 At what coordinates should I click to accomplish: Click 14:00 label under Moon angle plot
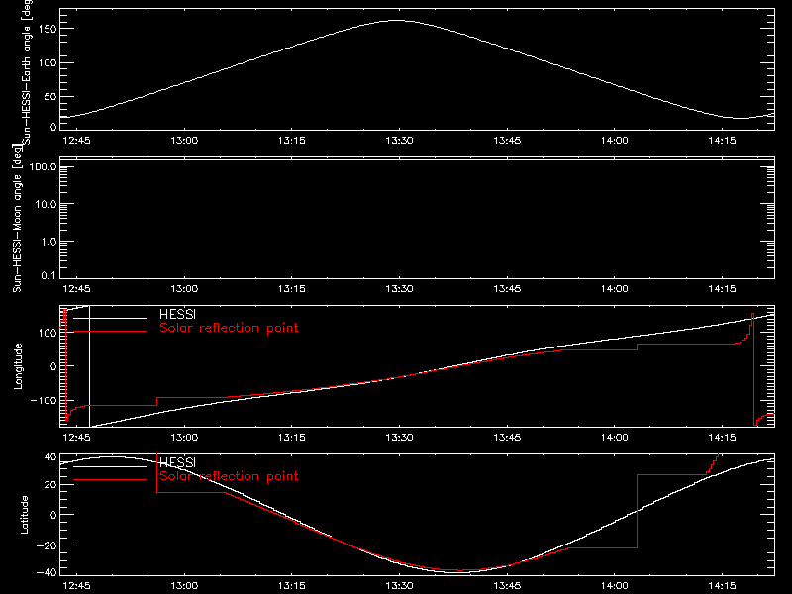[x=614, y=289]
